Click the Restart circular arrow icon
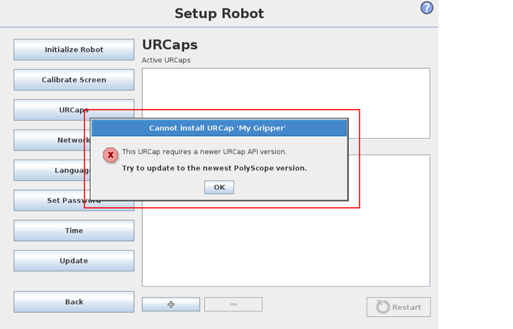Screen dimensions: 513x329 383,307
